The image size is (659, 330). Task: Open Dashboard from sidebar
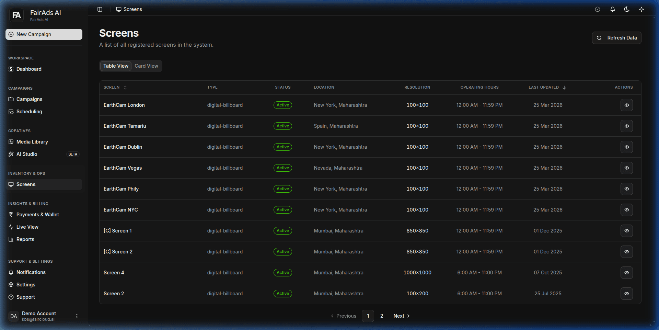[44, 69]
